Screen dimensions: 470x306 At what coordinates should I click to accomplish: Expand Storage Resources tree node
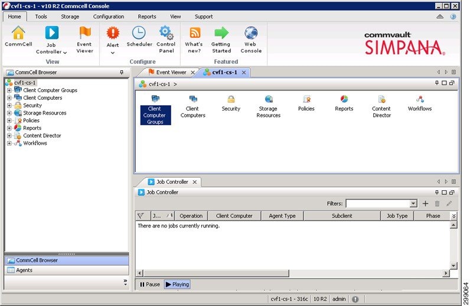(9, 113)
